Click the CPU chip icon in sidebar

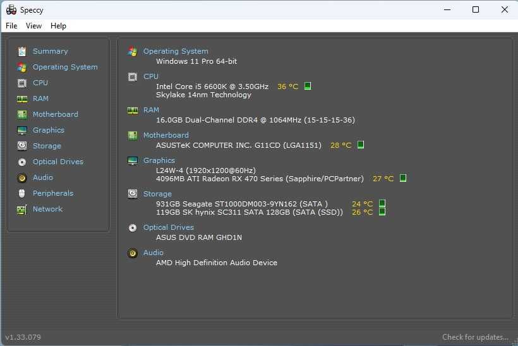coord(22,83)
